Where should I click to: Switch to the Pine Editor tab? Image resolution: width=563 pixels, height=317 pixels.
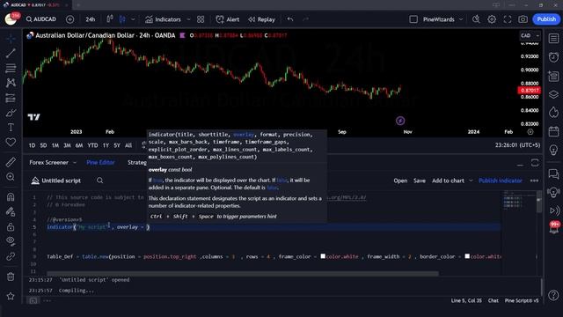(x=100, y=162)
